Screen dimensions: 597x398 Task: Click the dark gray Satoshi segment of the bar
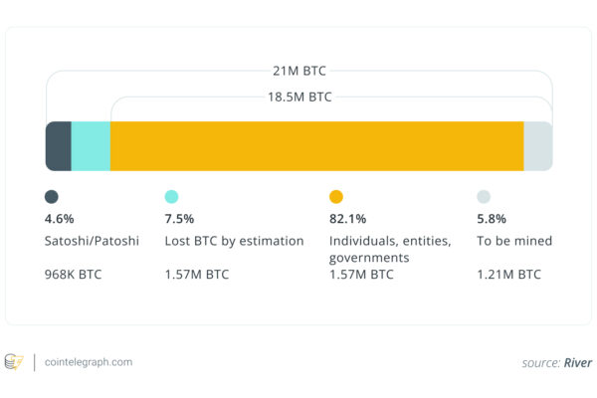coord(59,146)
